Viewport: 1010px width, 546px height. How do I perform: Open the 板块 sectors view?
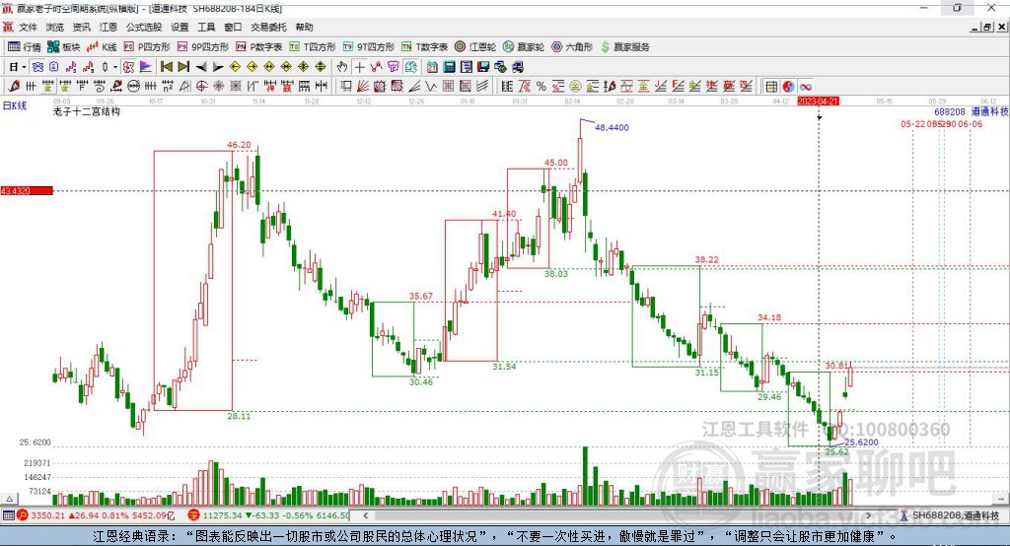tap(64, 47)
